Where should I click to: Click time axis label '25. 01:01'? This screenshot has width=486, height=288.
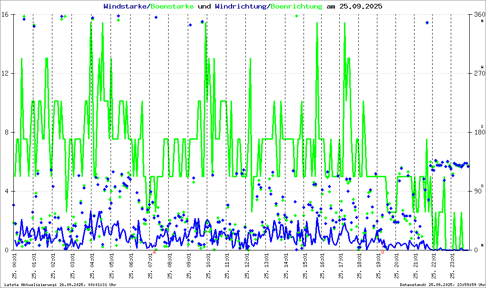[34, 266]
